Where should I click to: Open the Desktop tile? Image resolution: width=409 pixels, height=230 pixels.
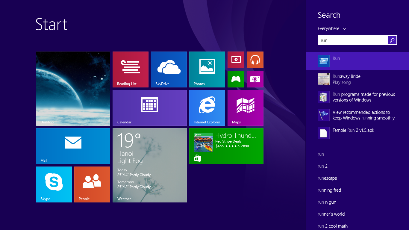tap(73, 89)
